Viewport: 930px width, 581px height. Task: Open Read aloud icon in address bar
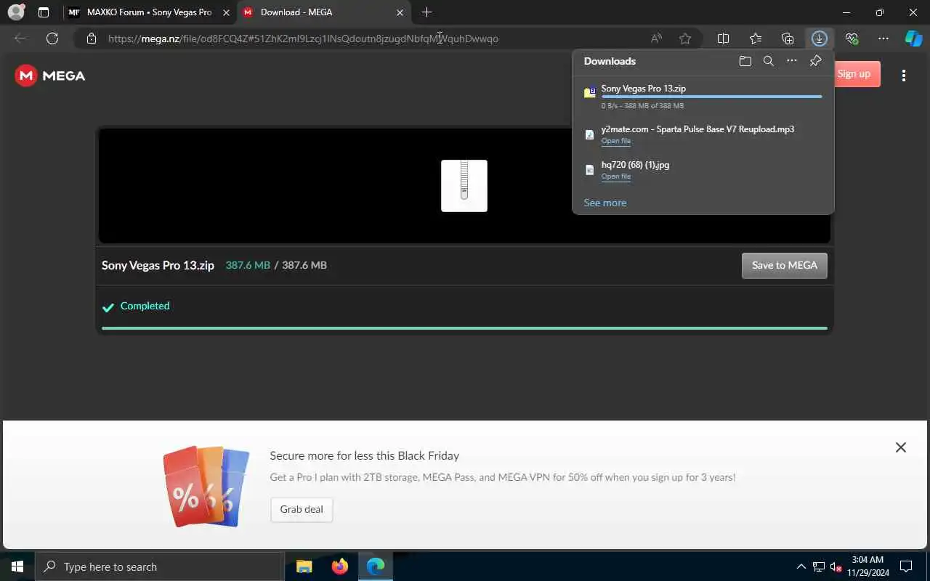coord(656,38)
